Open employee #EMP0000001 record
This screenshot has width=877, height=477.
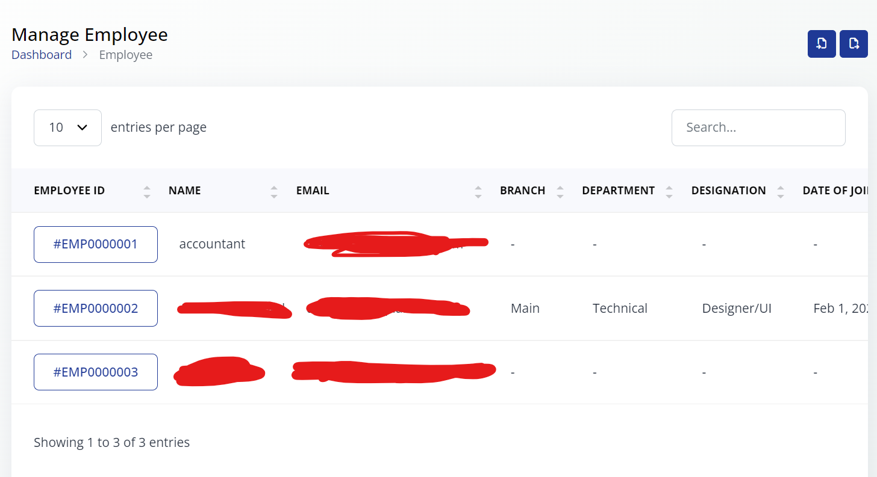(96, 244)
